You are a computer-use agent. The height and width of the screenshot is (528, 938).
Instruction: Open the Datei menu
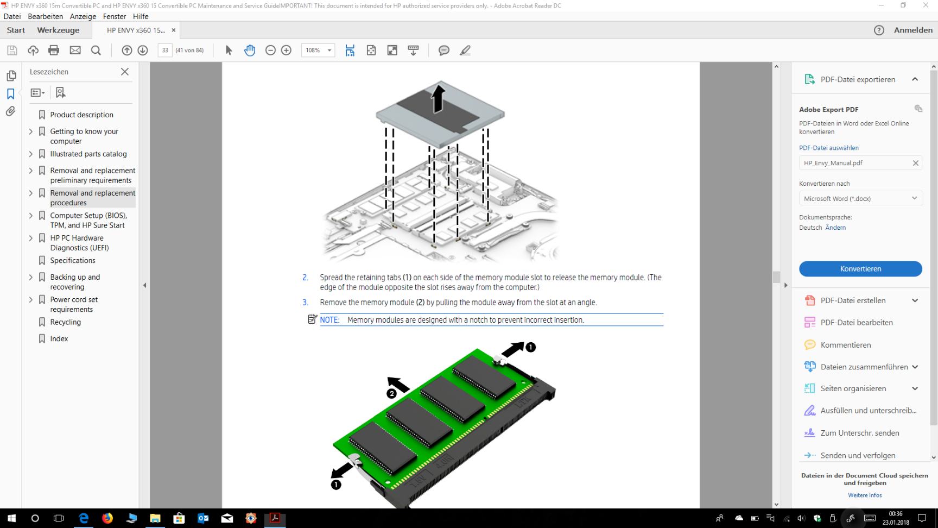click(12, 16)
